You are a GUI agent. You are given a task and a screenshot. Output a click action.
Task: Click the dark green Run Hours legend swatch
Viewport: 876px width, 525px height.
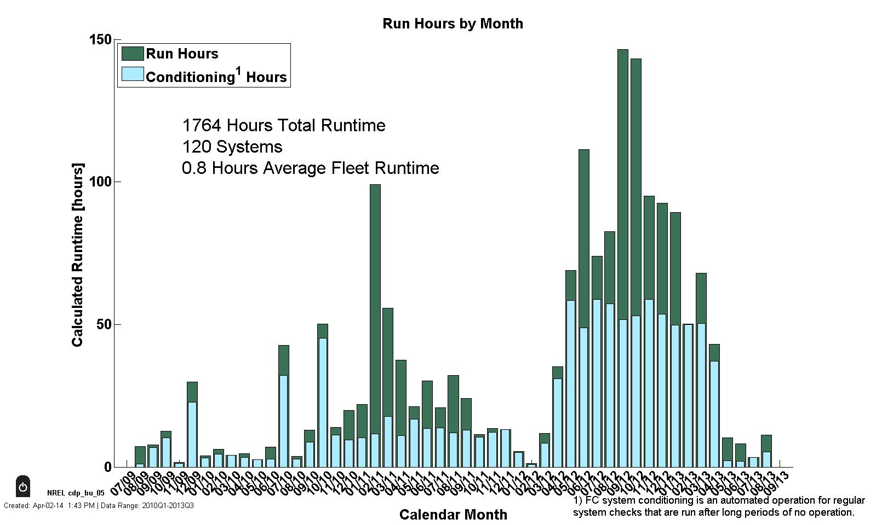(132, 54)
